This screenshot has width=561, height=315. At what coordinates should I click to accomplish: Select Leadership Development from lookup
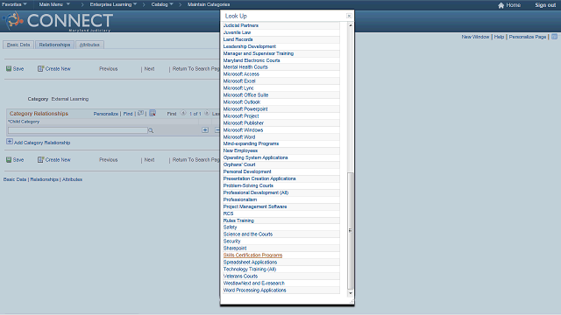[250, 46]
